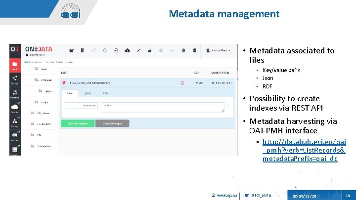Click the lock permissions toolbar icon
The width and height of the screenshot is (356, 200).
150,50
